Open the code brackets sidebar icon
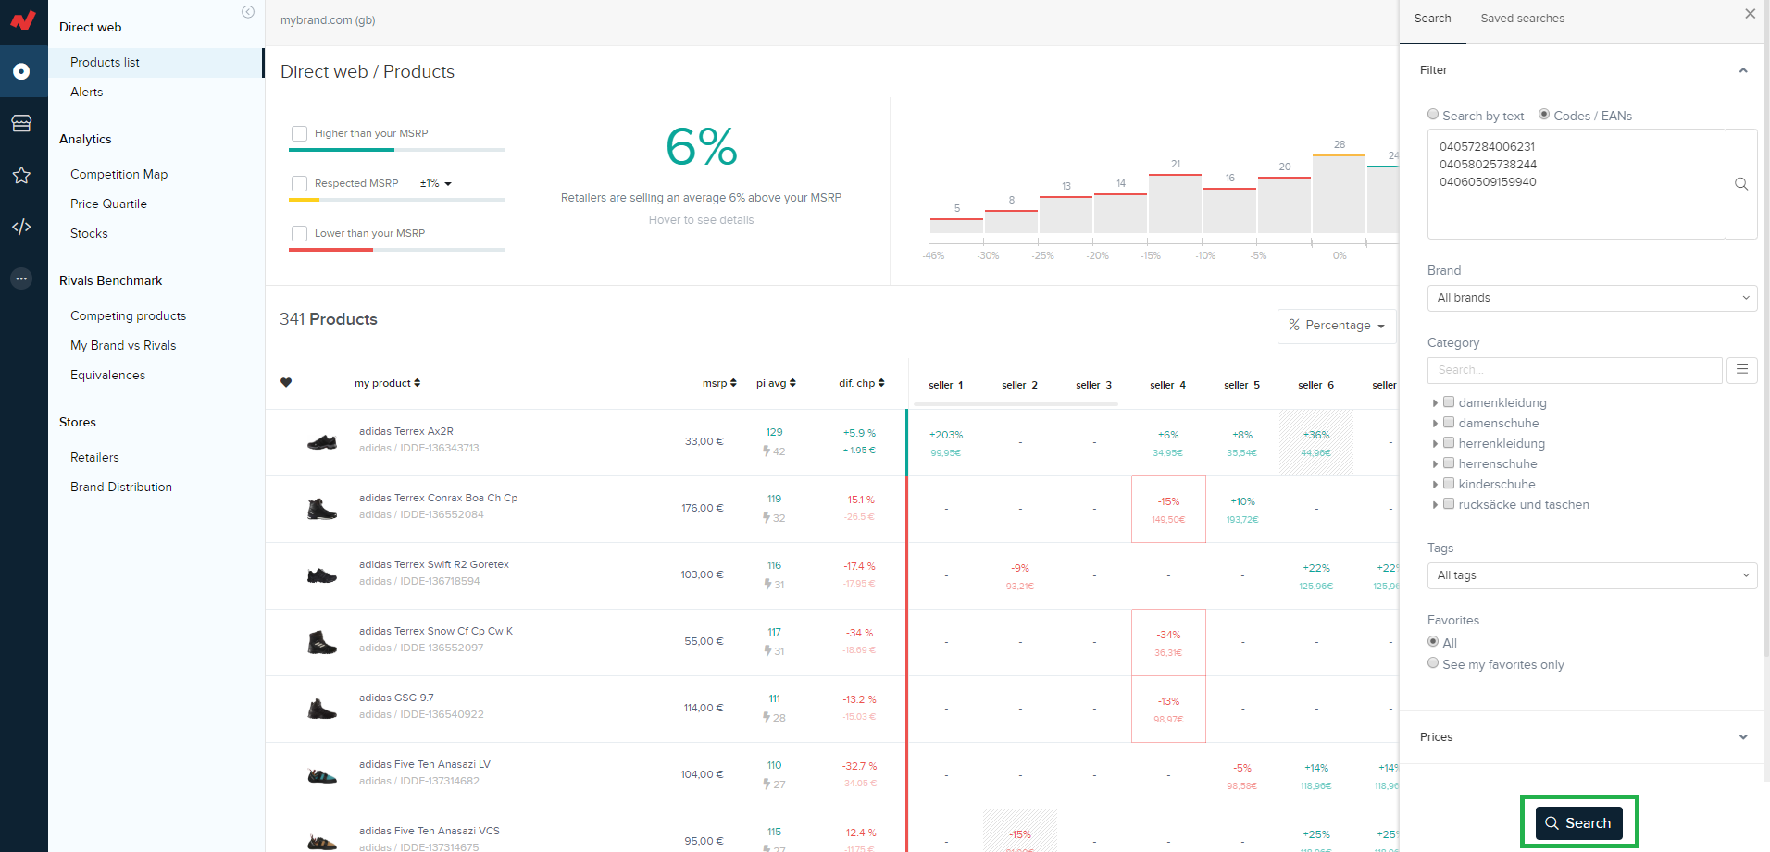The image size is (1770, 852). coord(21,227)
